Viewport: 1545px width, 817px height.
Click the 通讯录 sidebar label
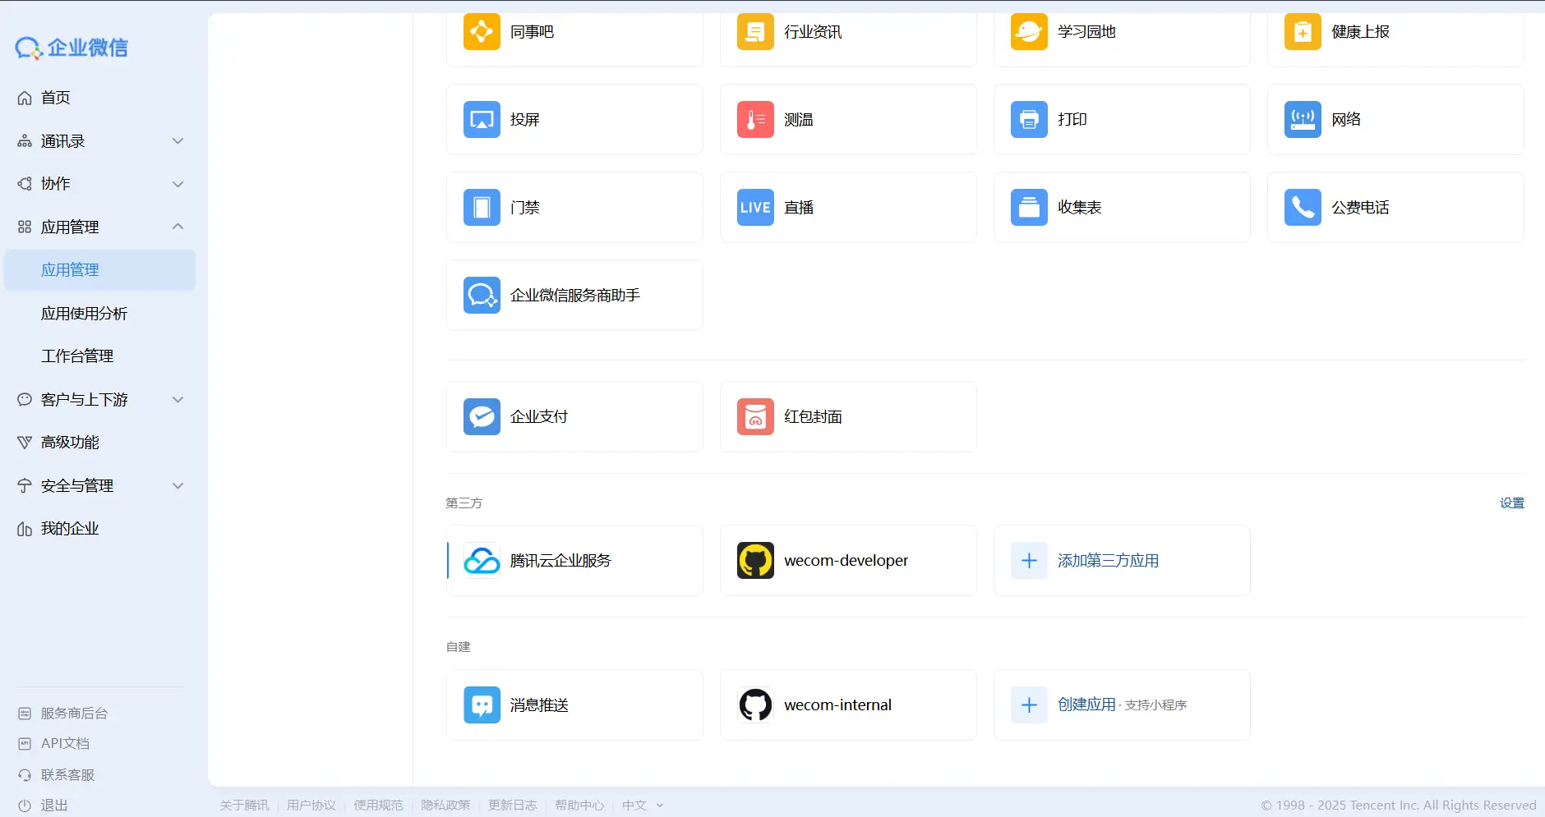pyautogui.click(x=63, y=141)
